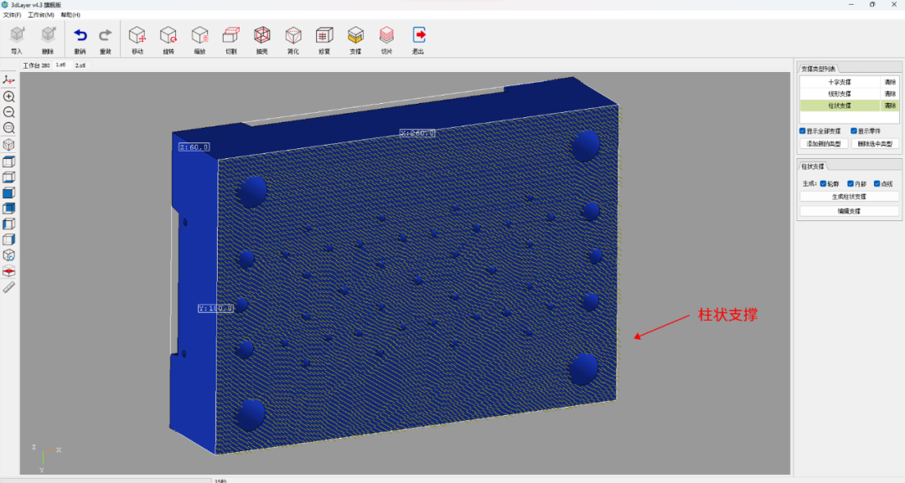Open the 文件(F) menu

click(x=12, y=15)
